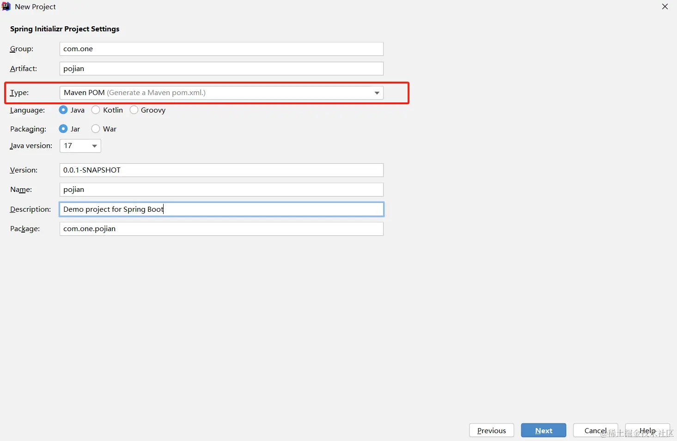Click the Description label
Image resolution: width=677 pixels, height=441 pixels.
30,209
